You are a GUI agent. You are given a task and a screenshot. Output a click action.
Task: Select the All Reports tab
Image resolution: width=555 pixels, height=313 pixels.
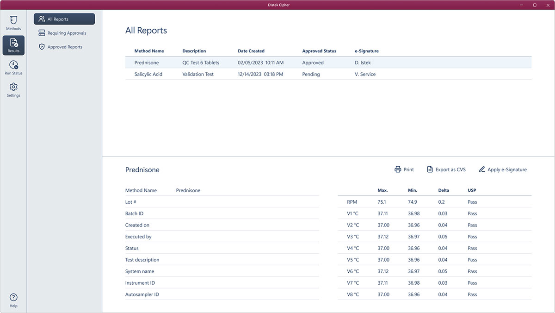coord(64,19)
